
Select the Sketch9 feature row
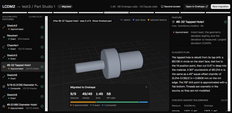23,96
